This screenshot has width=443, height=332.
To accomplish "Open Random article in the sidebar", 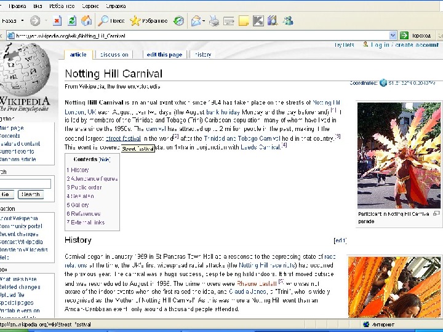I will click(x=18, y=159).
